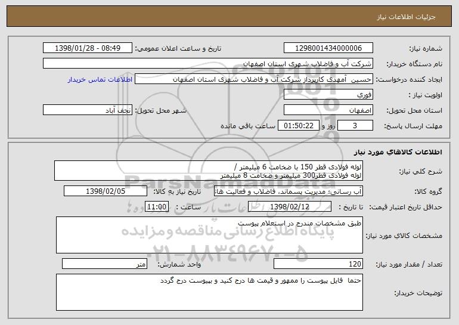Click the quantity field showing 120

(318, 264)
